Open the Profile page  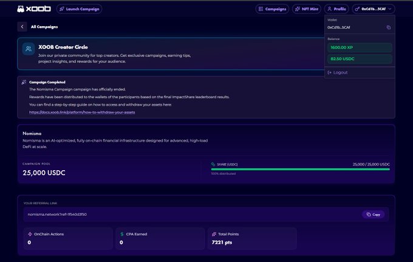point(336,9)
